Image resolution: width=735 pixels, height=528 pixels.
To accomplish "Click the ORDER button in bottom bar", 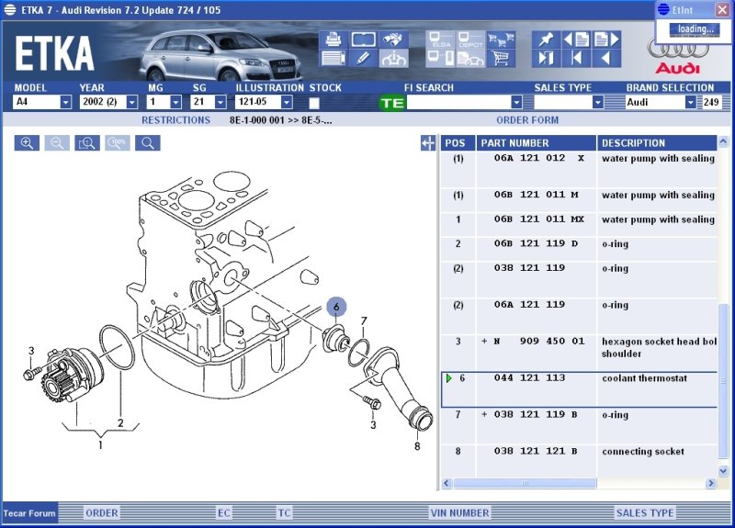I will (101, 512).
